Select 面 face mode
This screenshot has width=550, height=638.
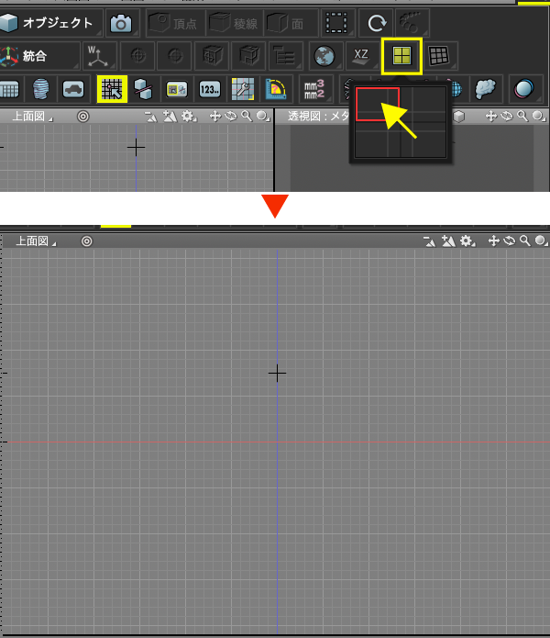(x=286, y=23)
